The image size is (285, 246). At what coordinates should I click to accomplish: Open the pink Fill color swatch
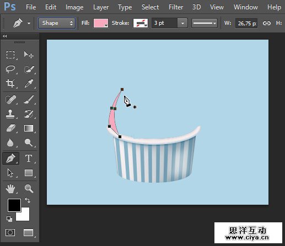tap(101, 23)
